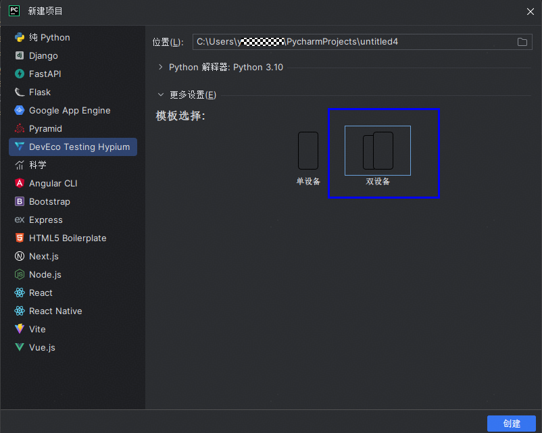542x433 pixels.
Task: Click the Flask list label
Action: 40,93
